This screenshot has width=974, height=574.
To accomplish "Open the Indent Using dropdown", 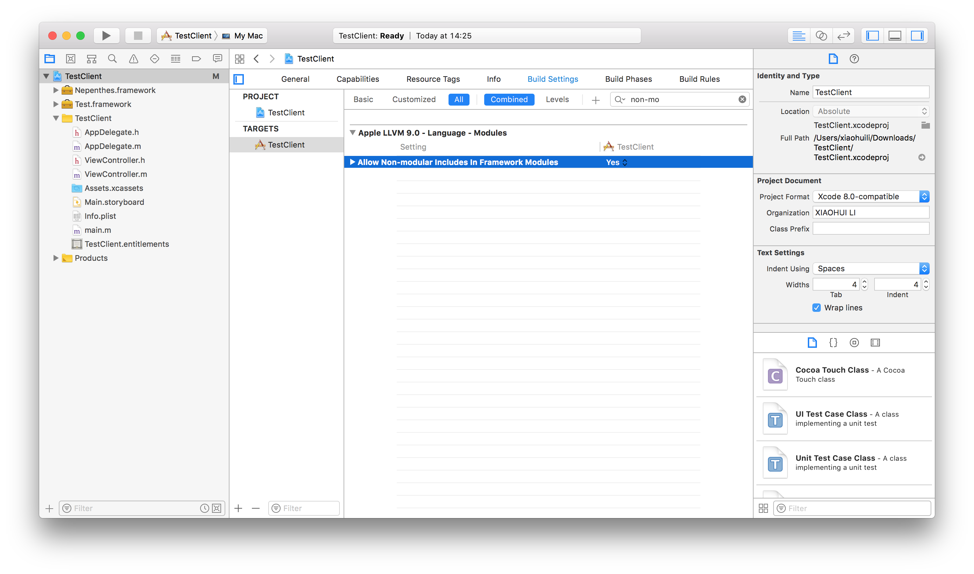I will pos(871,268).
